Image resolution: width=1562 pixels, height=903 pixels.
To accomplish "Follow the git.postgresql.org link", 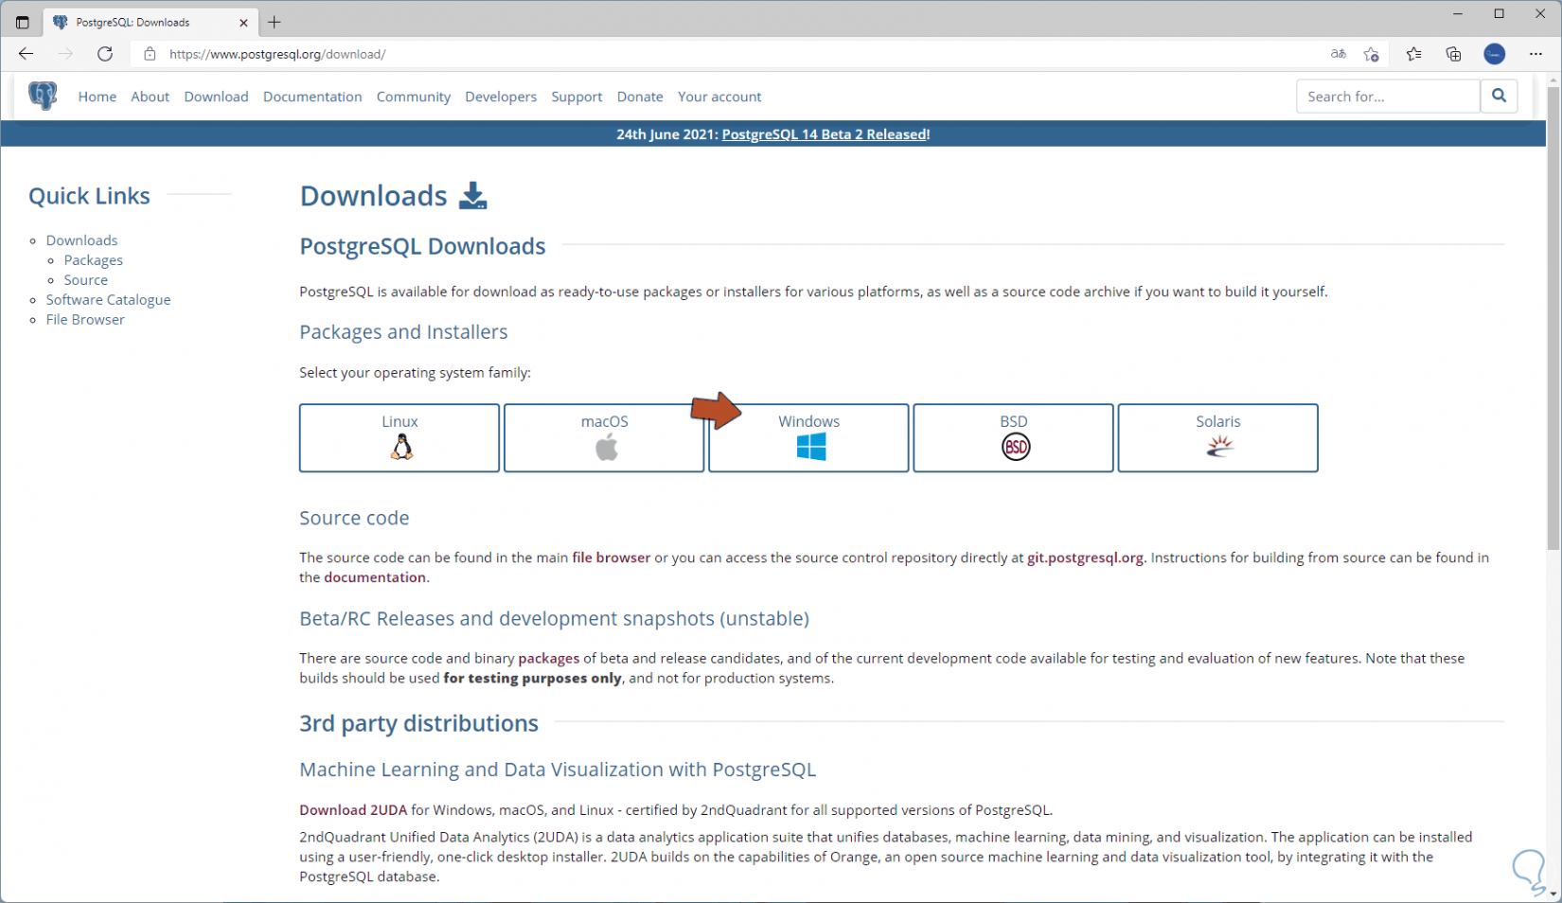I will [x=1085, y=558].
